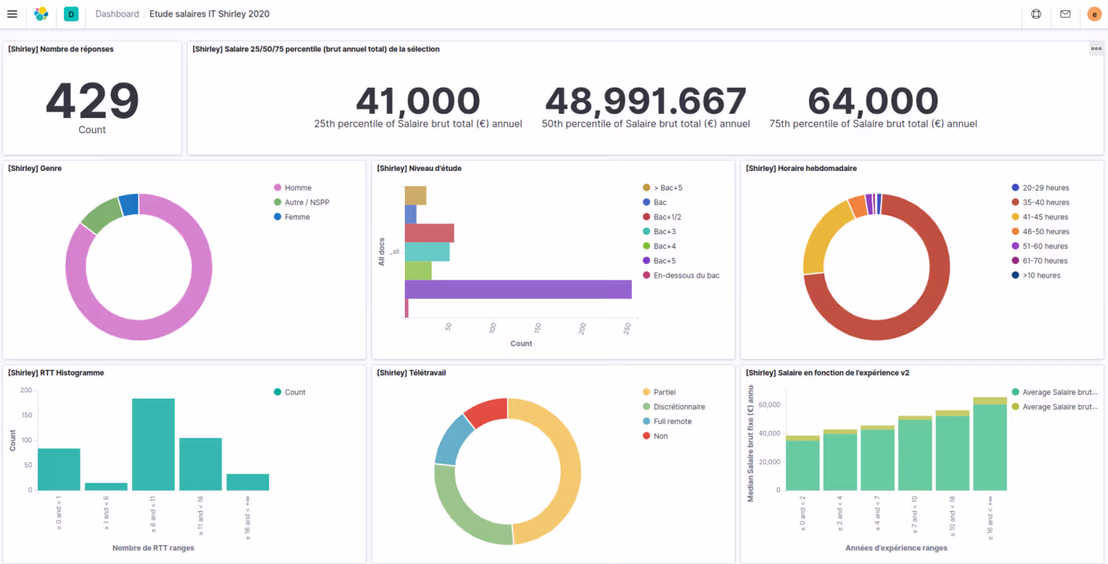Select the Autre / NSPP legend entry
Image resolution: width=1108 pixels, height=564 pixels.
click(x=307, y=203)
